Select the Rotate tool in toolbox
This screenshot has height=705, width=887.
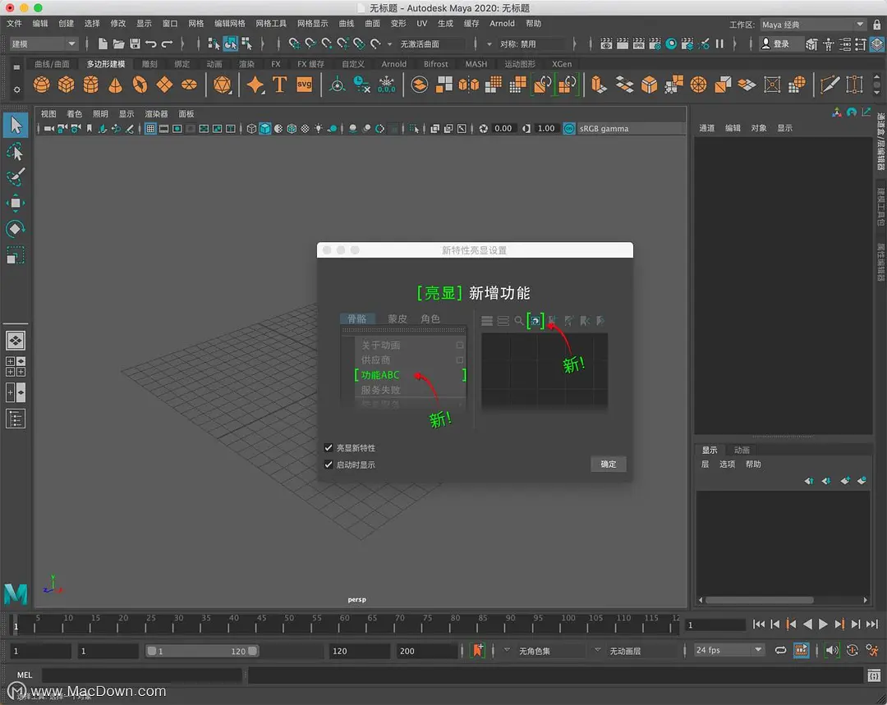pos(16,229)
